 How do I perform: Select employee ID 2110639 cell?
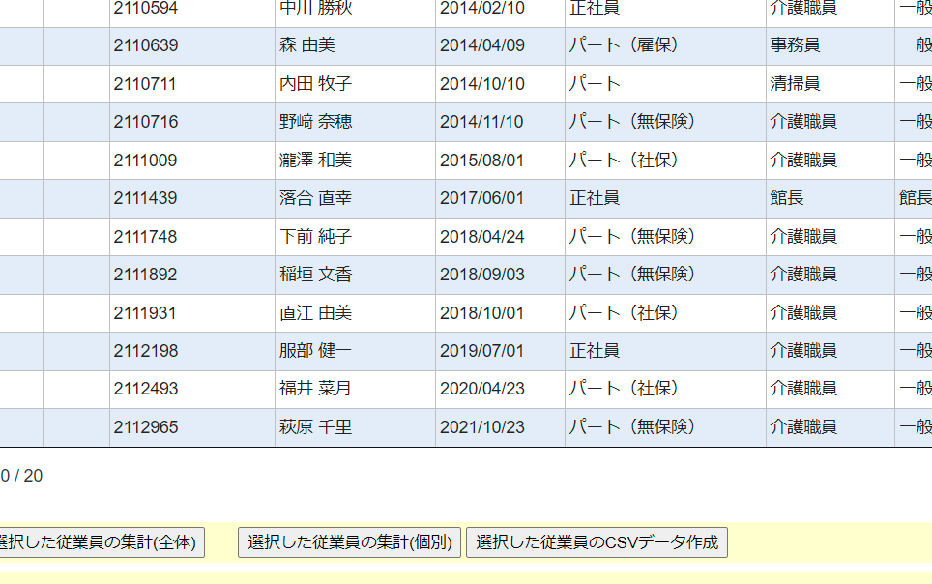pyautogui.click(x=146, y=45)
